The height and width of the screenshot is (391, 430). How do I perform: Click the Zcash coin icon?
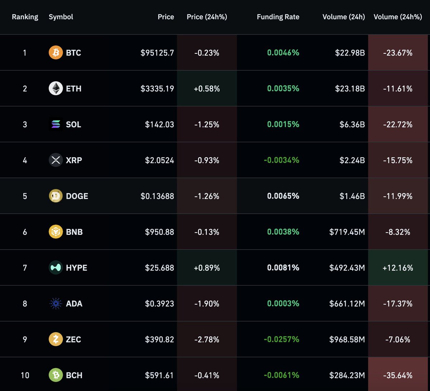(56, 339)
